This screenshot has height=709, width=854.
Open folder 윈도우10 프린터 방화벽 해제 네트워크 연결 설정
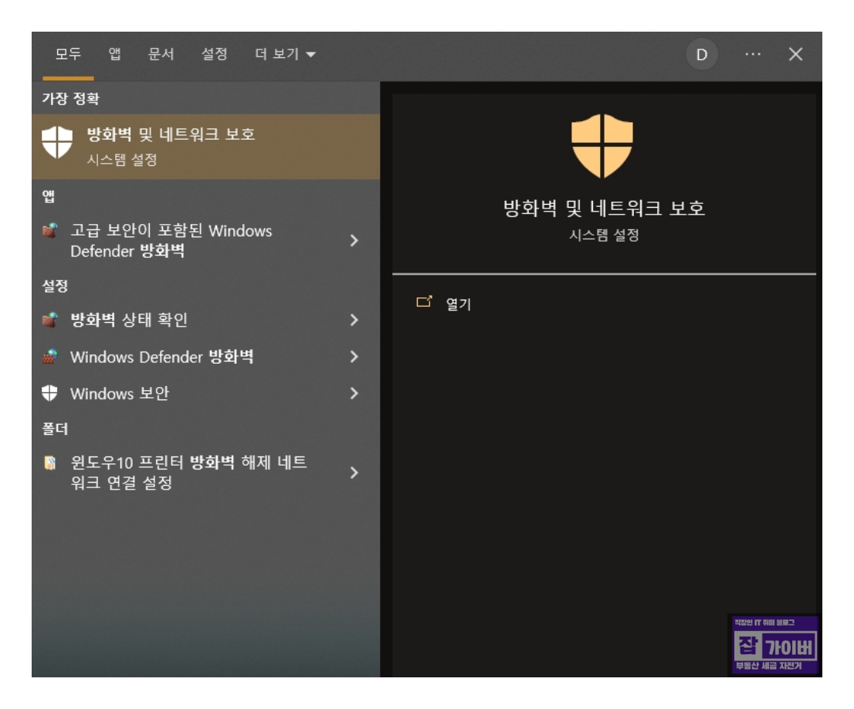pos(206,473)
